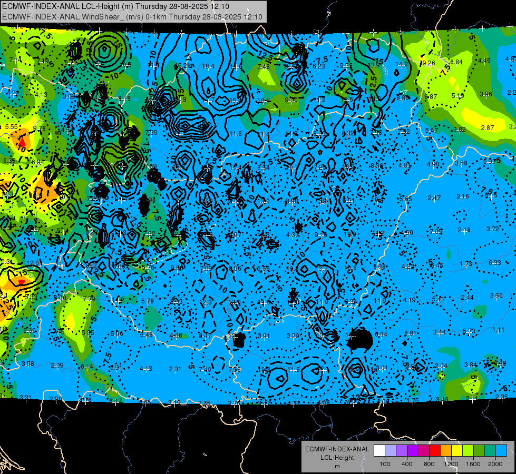Image resolution: width=516 pixels, height=474 pixels.
Task: Click the legend tick label 100
Action: click(x=385, y=464)
